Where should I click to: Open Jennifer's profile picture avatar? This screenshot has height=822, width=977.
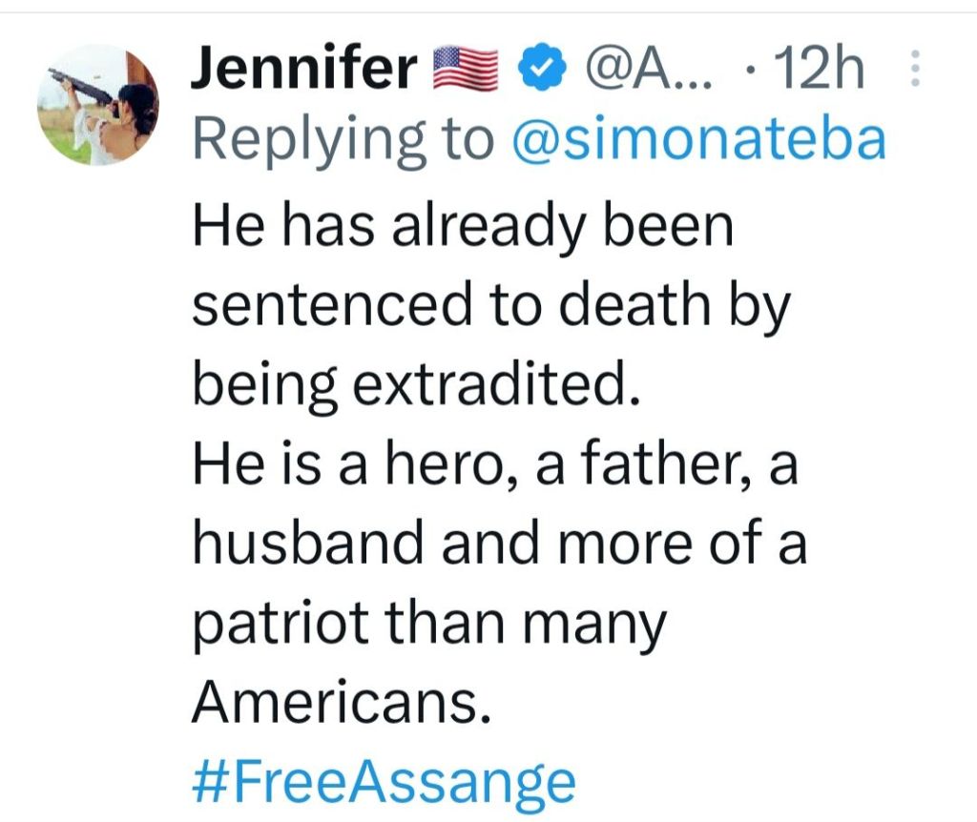coord(97,106)
